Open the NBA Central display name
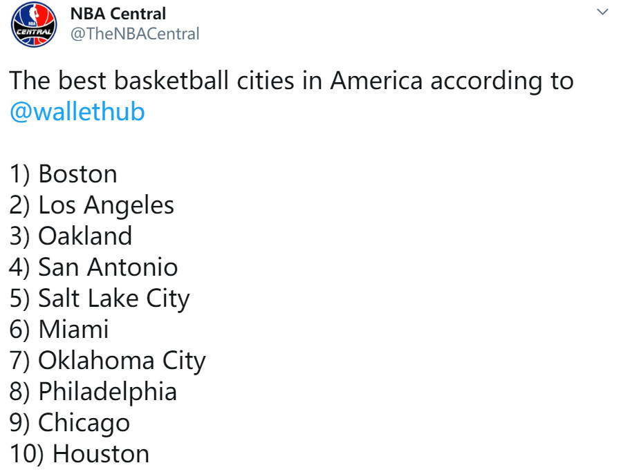 click(118, 13)
